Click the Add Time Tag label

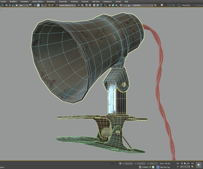pos(165,167)
